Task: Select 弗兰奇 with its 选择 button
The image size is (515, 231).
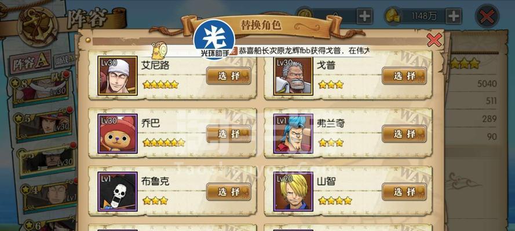Action: pos(404,134)
